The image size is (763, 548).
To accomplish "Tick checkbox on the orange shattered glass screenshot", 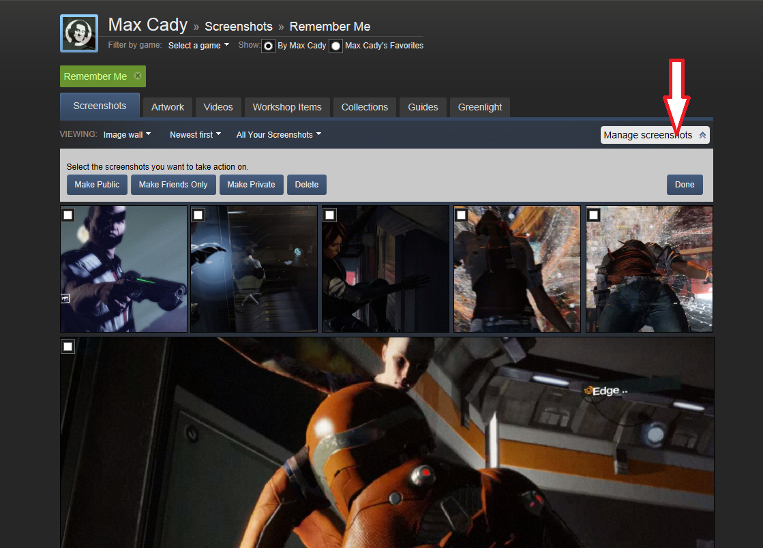I will click(x=462, y=215).
